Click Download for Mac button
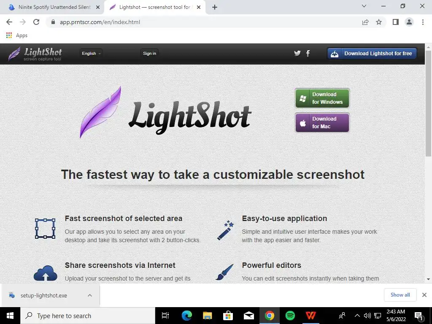 (x=322, y=123)
